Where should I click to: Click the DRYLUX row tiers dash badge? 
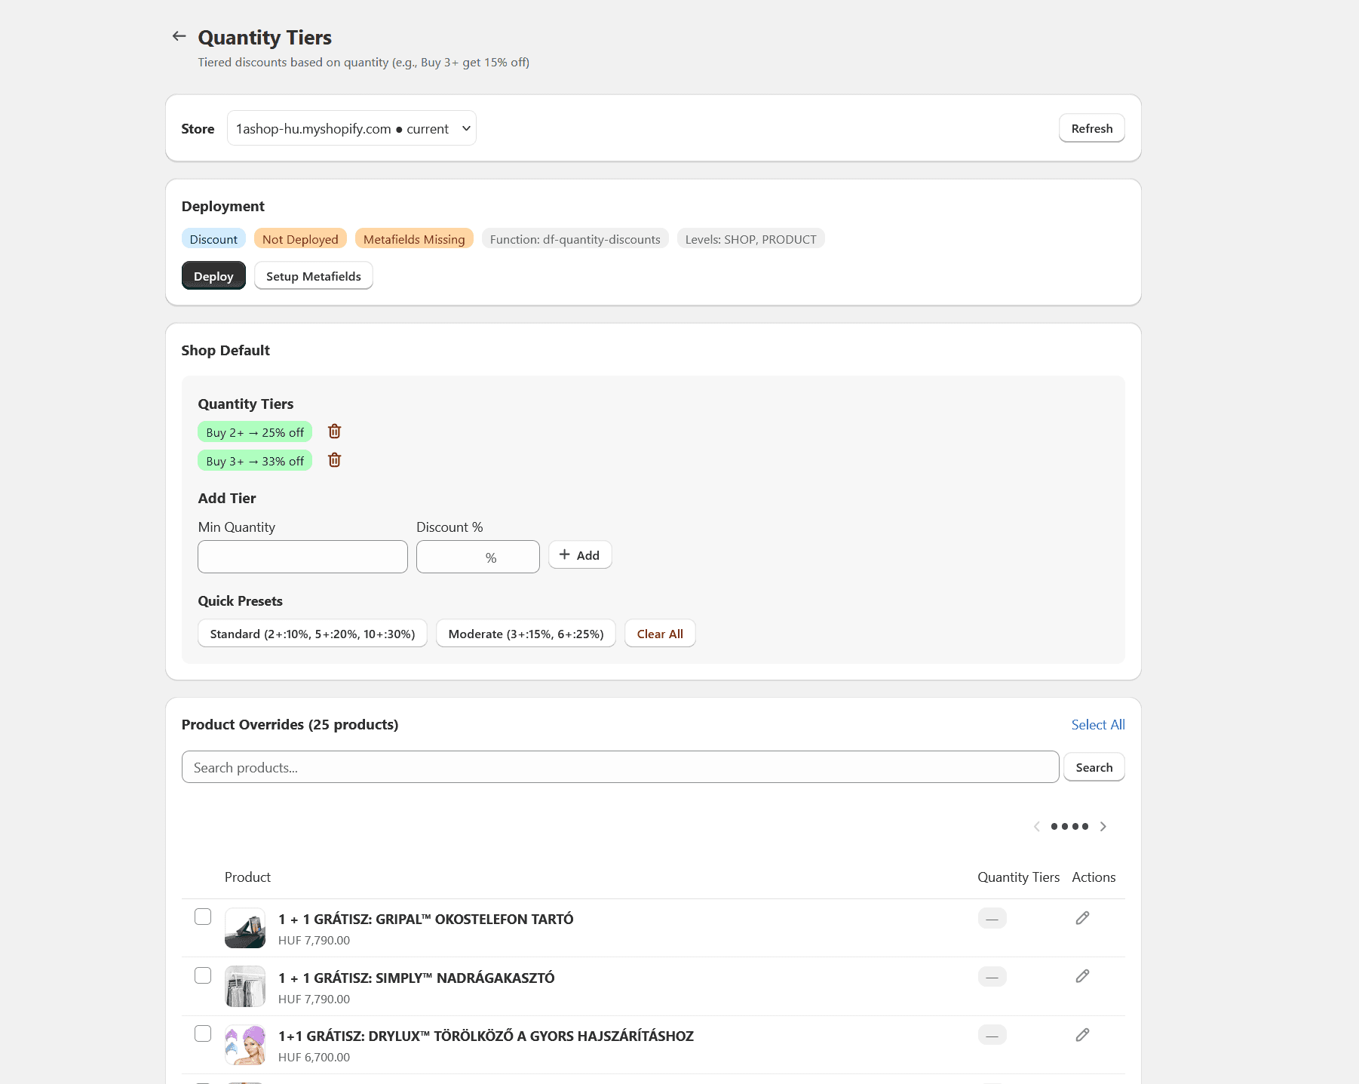point(992,1036)
